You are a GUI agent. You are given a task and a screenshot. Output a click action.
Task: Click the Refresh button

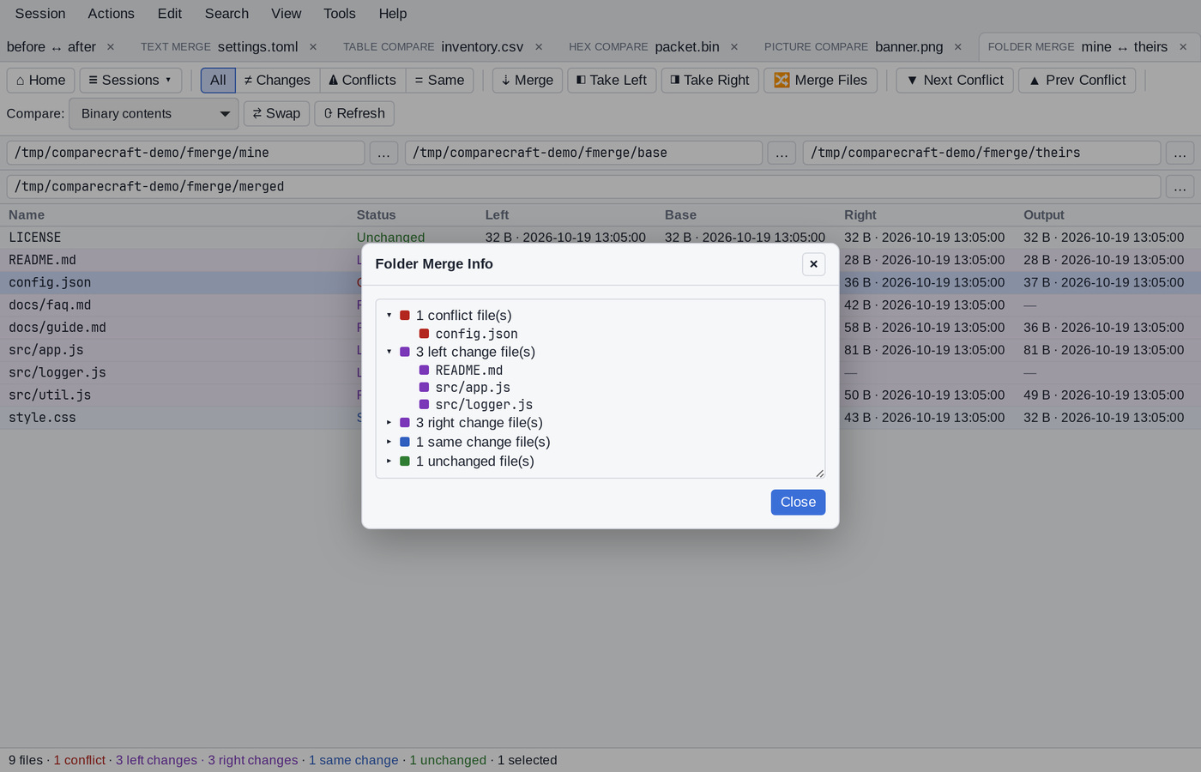(354, 113)
